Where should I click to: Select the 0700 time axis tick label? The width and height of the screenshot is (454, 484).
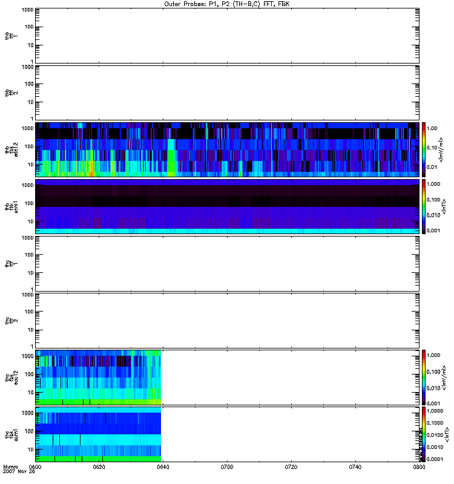pos(227,468)
